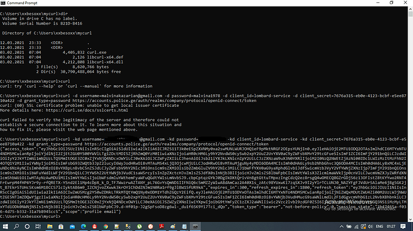Viewport: 413px width, 231px height.
Task: Click the scrollbar up arrow
Action: [411, 9]
